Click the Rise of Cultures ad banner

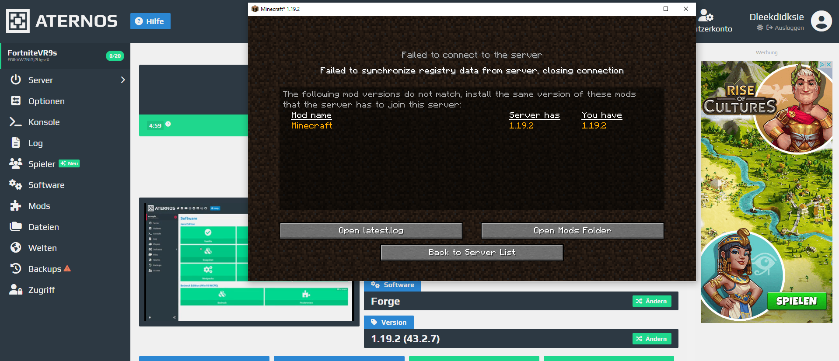pyautogui.click(x=766, y=192)
